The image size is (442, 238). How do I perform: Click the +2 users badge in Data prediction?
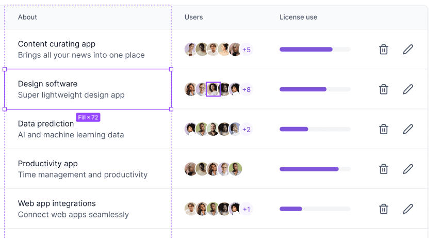(247, 129)
